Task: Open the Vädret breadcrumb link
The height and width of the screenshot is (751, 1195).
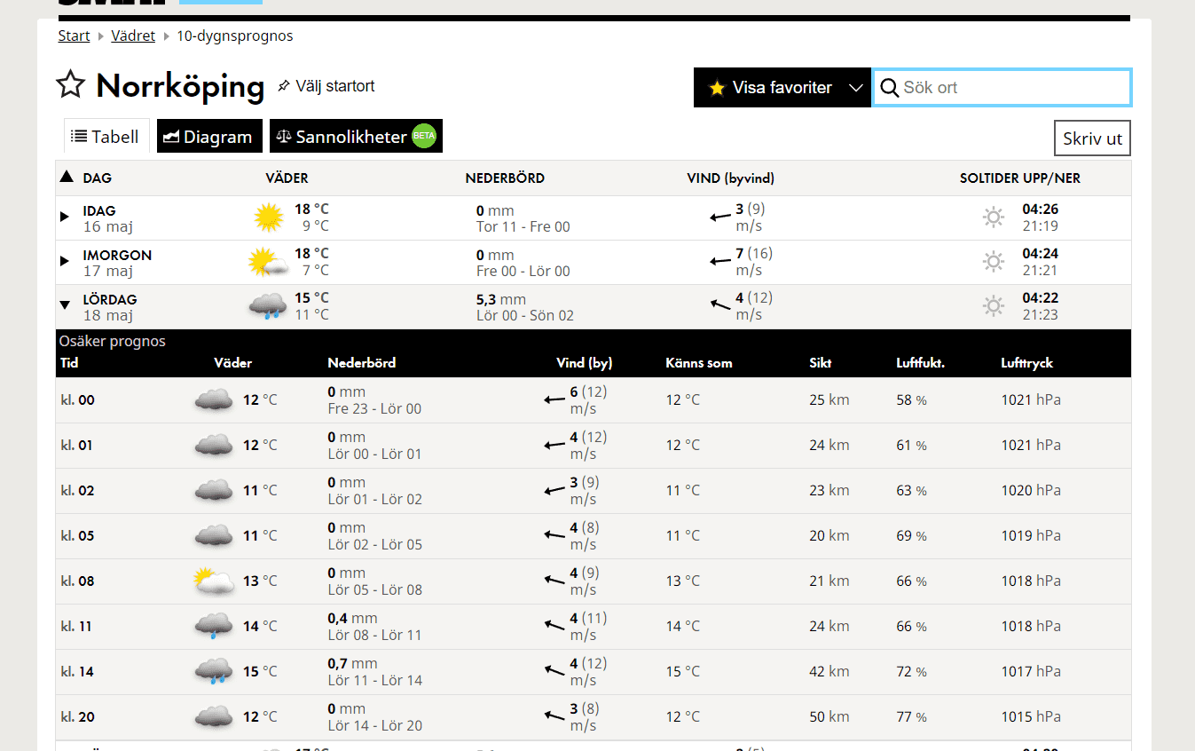Action: (133, 36)
